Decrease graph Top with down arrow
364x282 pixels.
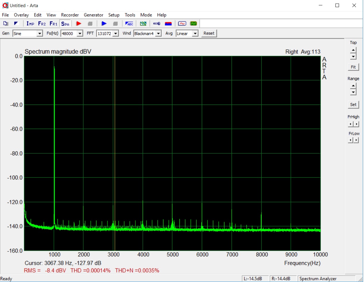[x=353, y=56]
